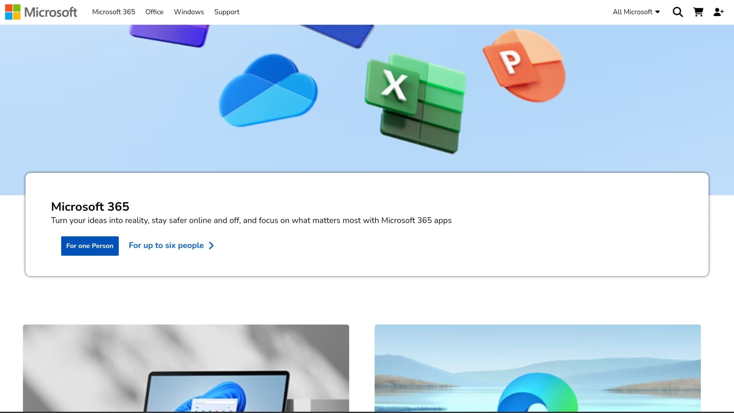This screenshot has width=734, height=413.
Task: Click the PowerPoint icon in banner
Action: pos(524,65)
